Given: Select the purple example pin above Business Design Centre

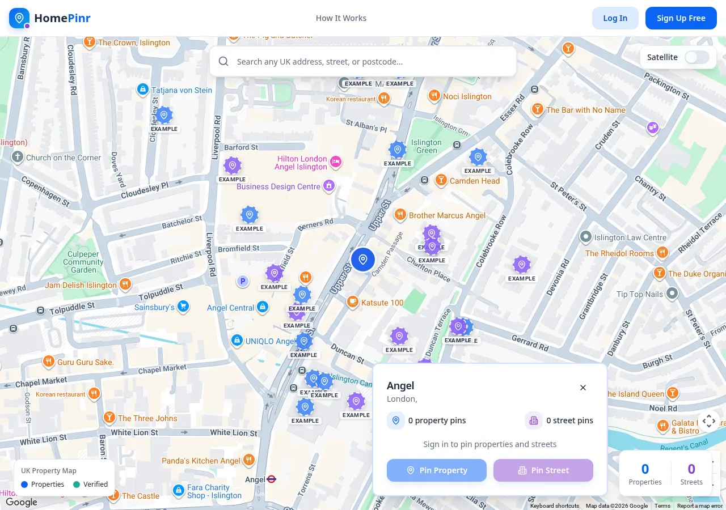Looking at the screenshot, I should coord(233,166).
